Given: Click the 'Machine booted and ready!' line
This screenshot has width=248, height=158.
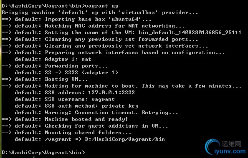Looking at the screenshot, I should tap(65, 119).
